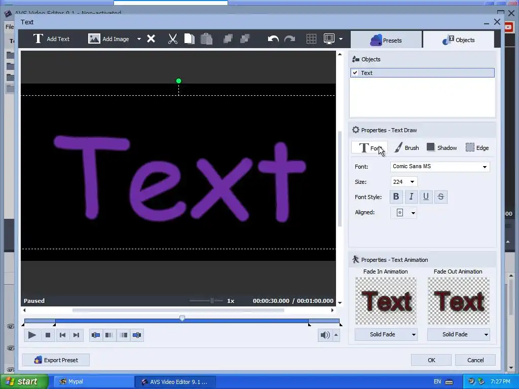
Task: Click the Cancel button
Action: (475, 360)
